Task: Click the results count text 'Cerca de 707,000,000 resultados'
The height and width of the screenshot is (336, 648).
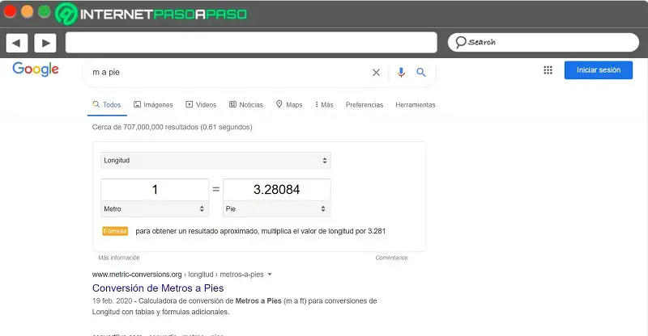Action: pos(145,128)
